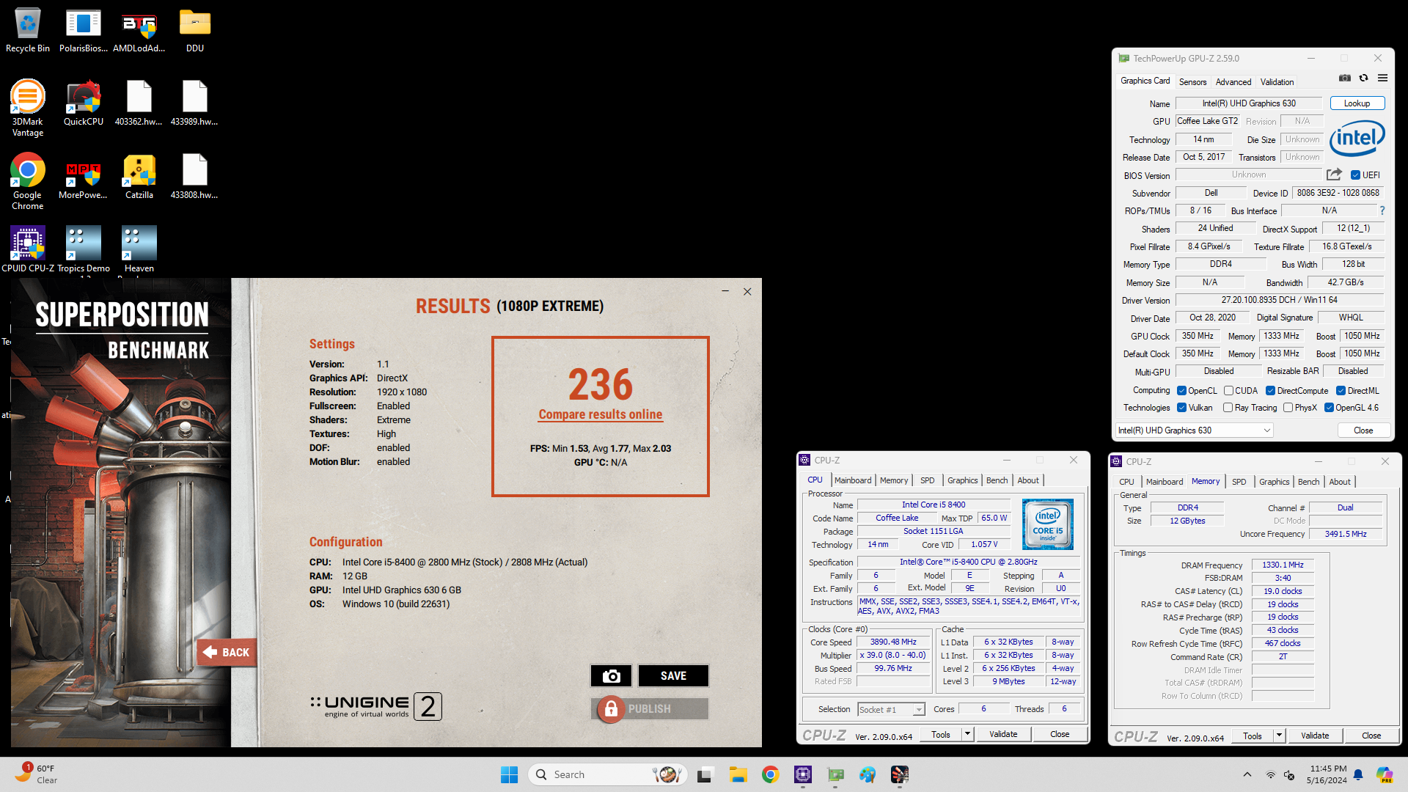
Task: Select the 433808.hw file icon
Action: (x=195, y=177)
